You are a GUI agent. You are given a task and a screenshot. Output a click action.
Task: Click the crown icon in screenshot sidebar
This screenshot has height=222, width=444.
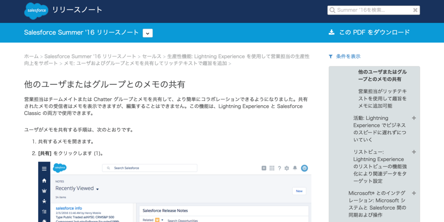pyautogui.click(x=44, y=191)
